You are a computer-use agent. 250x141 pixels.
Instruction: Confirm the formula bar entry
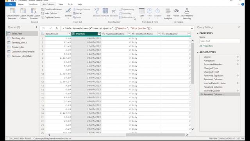click(x=50, y=28)
